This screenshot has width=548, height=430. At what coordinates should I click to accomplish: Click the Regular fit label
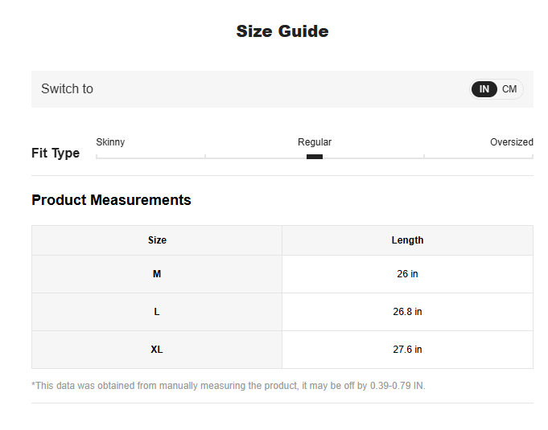pos(315,142)
